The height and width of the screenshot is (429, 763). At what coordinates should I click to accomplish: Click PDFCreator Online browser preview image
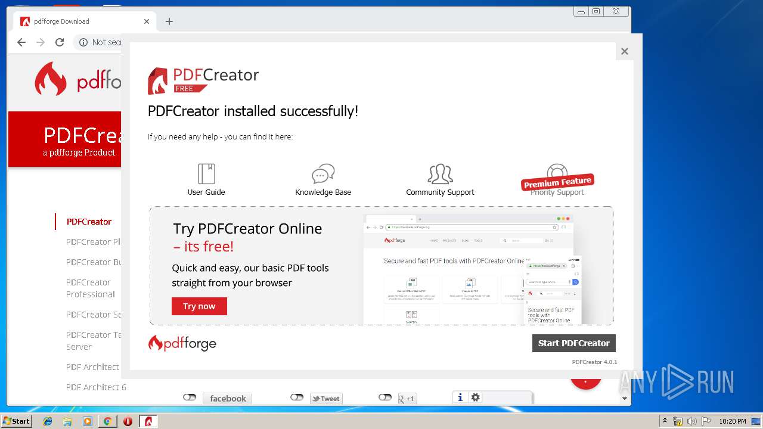click(x=473, y=269)
